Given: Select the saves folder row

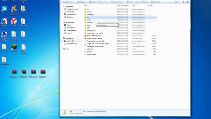Looking at the screenshot, I should click(x=120, y=25).
